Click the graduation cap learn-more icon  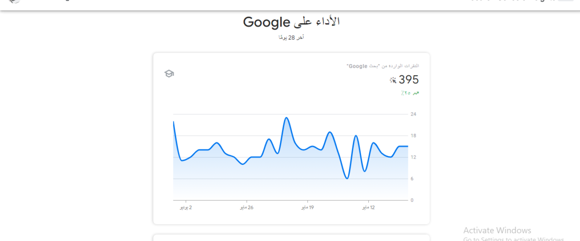tap(169, 74)
